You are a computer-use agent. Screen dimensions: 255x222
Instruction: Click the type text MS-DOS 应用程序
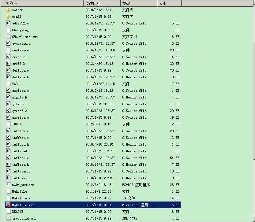tap(136, 185)
